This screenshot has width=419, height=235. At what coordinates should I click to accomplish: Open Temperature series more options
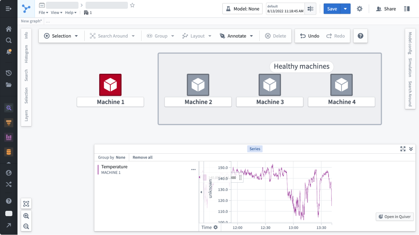tap(193, 170)
